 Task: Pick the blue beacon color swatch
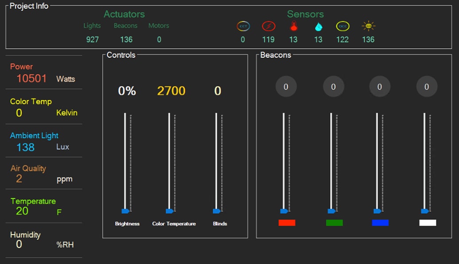pos(381,222)
